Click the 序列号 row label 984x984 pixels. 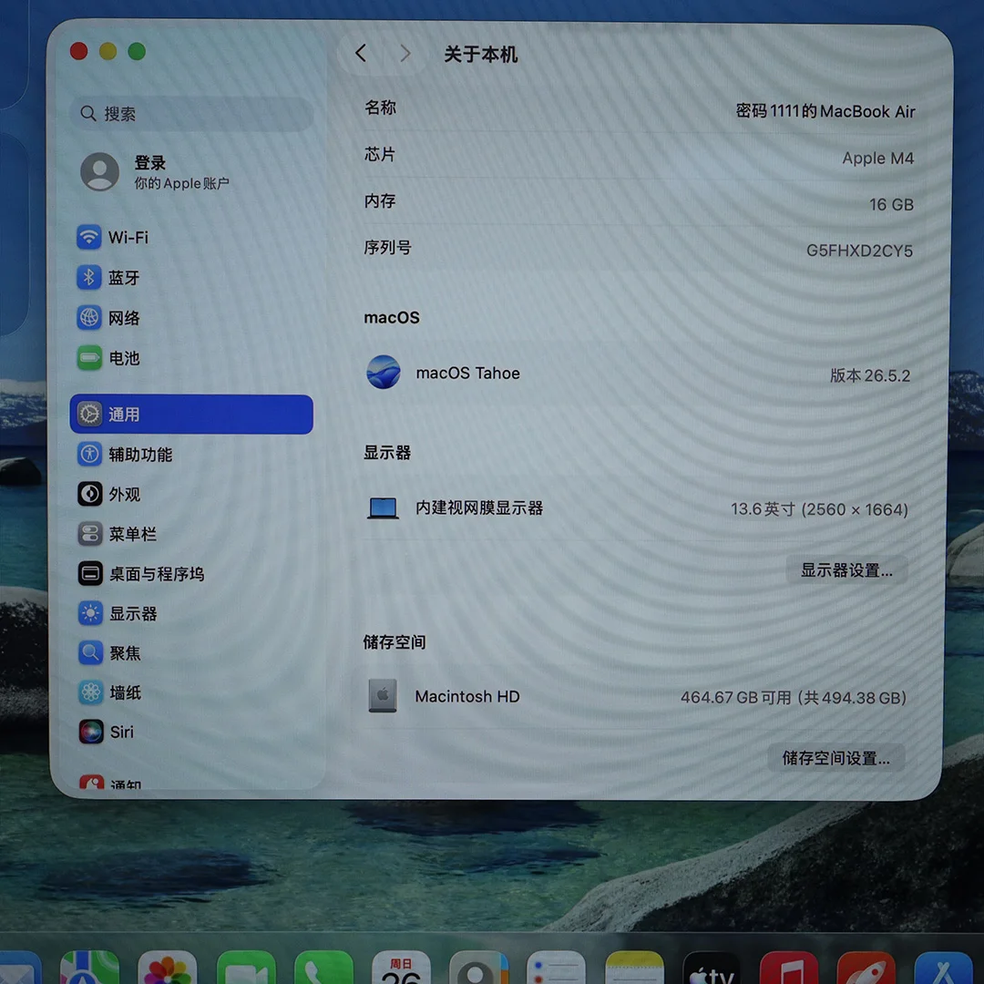coord(387,247)
